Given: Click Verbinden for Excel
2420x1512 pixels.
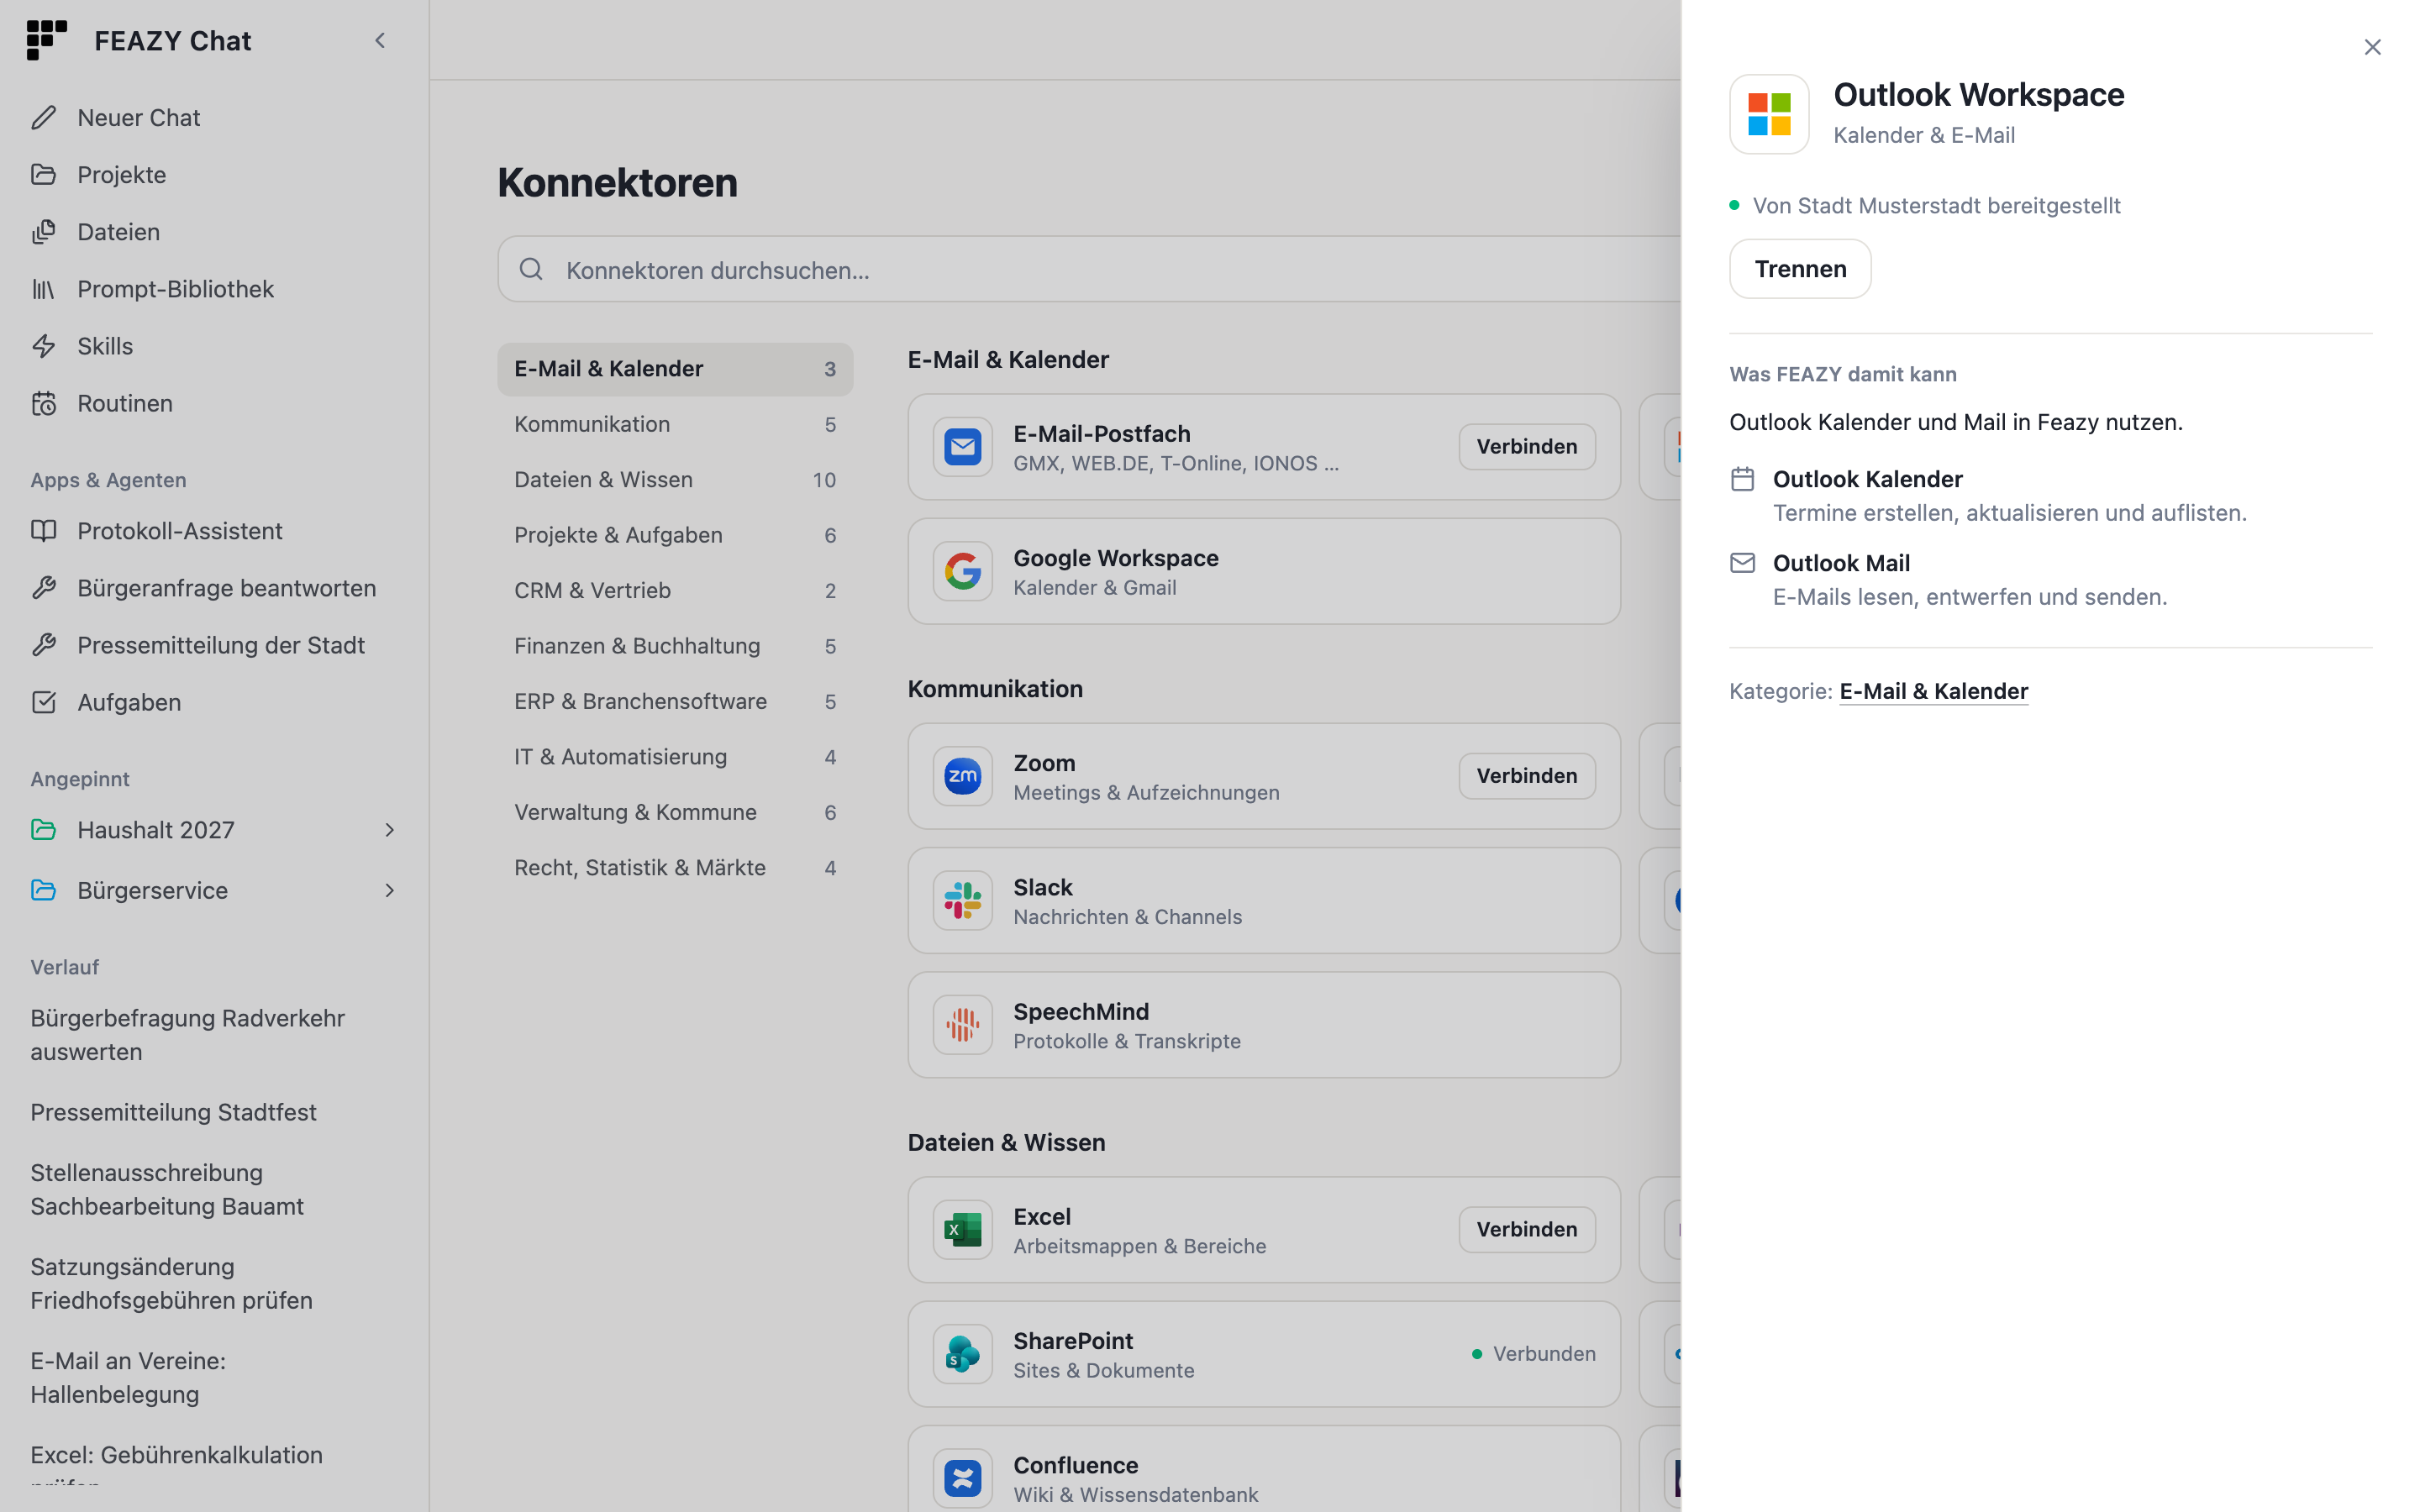Looking at the screenshot, I should click(1526, 1230).
